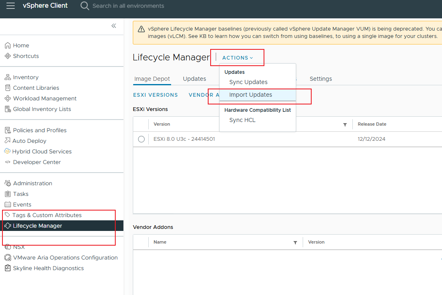The image size is (442, 295).
Task: Click the ESXI VERSIONS link
Action: tap(156, 95)
